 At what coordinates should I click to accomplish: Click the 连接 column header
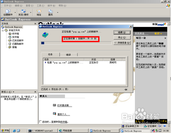click(113, 59)
